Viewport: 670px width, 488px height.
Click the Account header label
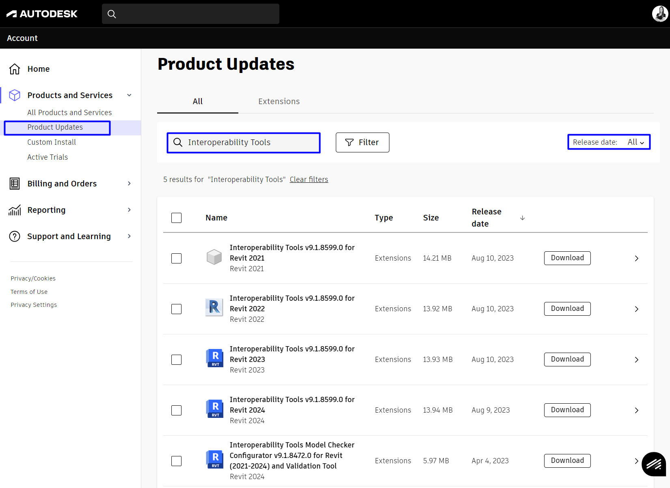point(22,38)
